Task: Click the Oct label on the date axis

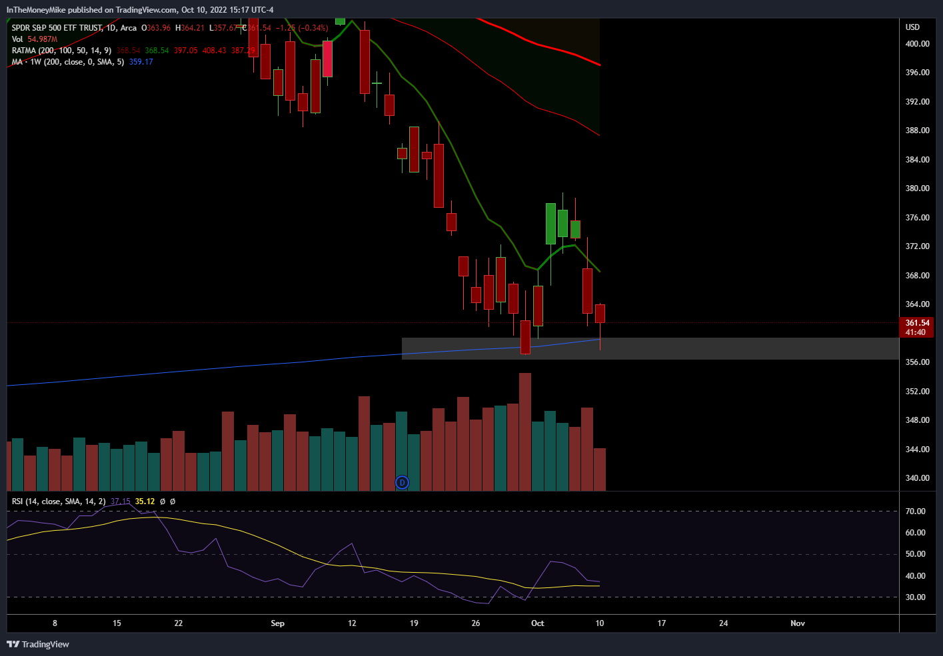Action: (537, 623)
